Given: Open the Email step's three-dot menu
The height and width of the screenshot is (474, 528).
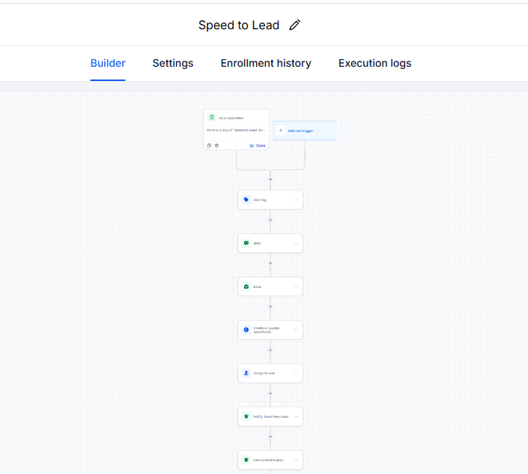Looking at the screenshot, I should pyautogui.click(x=296, y=286).
